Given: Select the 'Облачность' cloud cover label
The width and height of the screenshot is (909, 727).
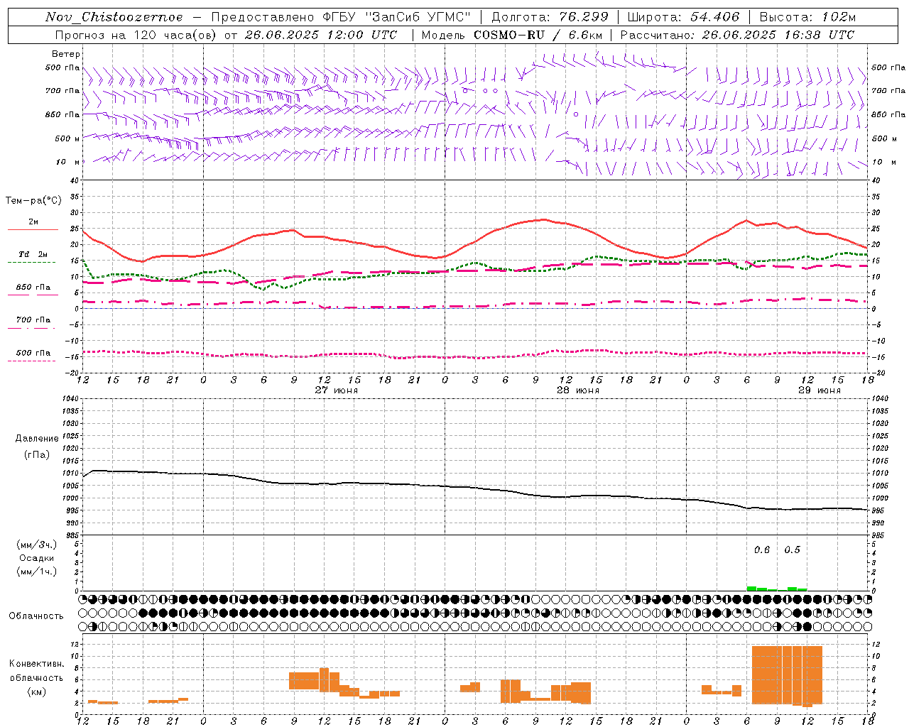Looking at the screenshot, I should coord(36,616).
